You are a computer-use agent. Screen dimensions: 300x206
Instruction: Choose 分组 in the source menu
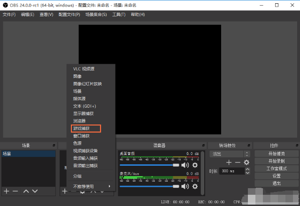point(77,176)
